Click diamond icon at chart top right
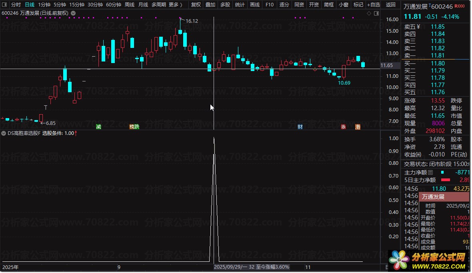This screenshot has height=273, width=472. point(369,13)
